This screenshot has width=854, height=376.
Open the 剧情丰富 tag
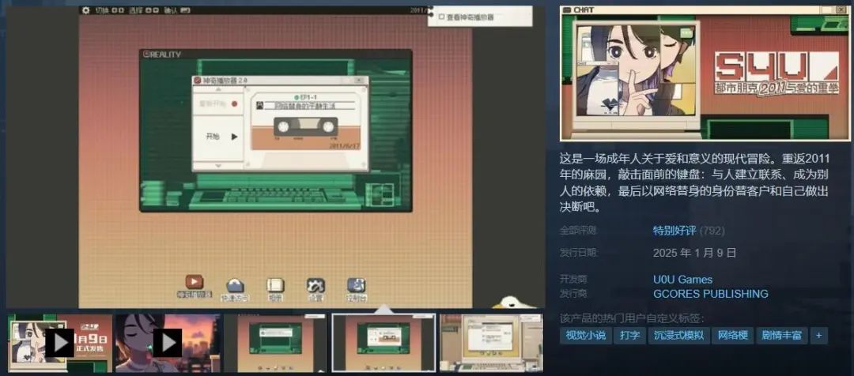point(781,335)
